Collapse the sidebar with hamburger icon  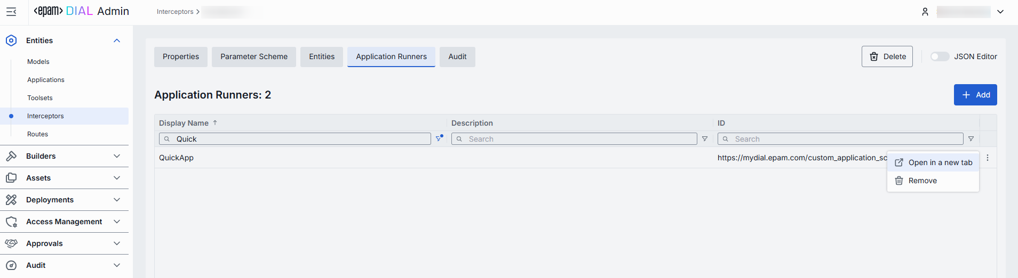(11, 12)
